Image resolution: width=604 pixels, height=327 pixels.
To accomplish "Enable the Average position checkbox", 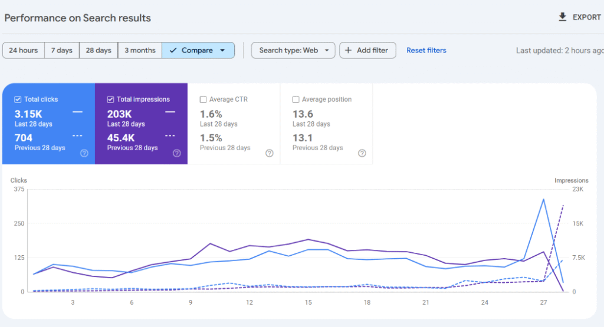I will 296,100.
